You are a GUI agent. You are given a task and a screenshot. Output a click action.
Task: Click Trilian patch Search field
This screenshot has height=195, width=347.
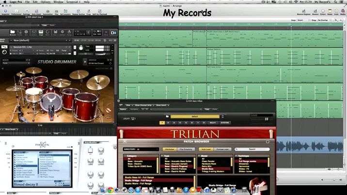click(x=252, y=150)
